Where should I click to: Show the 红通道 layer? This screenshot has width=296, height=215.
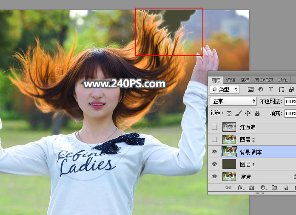point(214,127)
